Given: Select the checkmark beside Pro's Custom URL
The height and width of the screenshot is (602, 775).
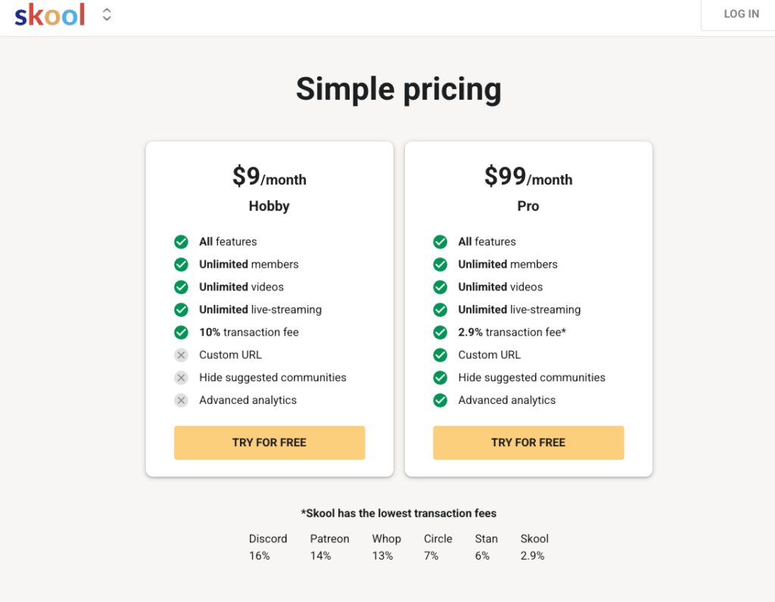Looking at the screenshot, I should (440, 355).
